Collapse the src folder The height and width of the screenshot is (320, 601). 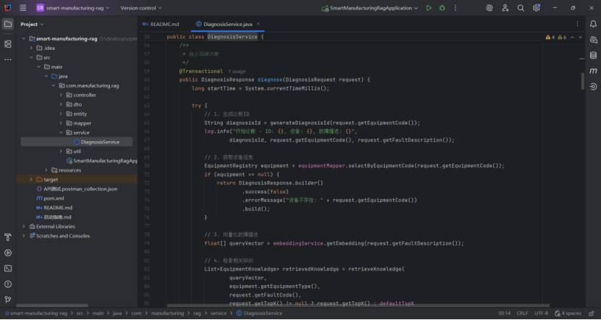pyautogui.click(x=31, y=57)
